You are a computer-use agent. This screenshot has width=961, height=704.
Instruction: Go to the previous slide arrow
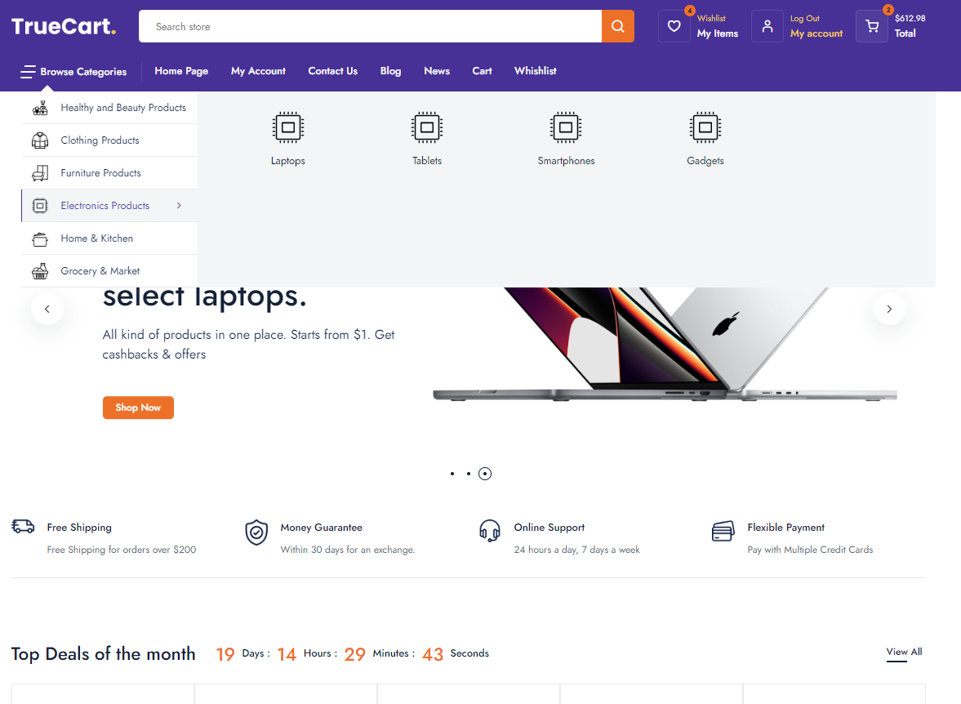(47, 309)
